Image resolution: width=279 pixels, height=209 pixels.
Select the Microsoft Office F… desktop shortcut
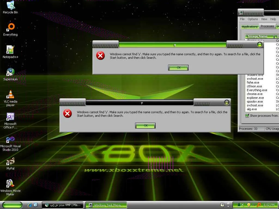coord(11,121)
